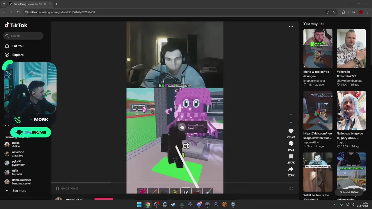View site information icon in address bar
Image resolution: width=372 pixels, height=209 pixels.
pyautogui.click(x=27, y=12)
